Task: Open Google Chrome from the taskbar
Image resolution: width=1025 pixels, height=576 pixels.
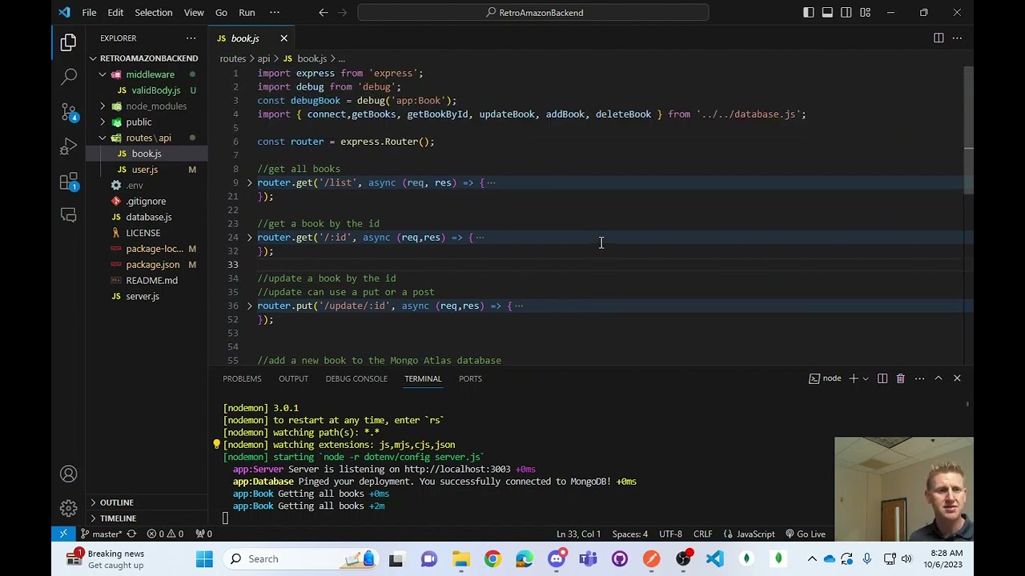Action: (492, 558)
